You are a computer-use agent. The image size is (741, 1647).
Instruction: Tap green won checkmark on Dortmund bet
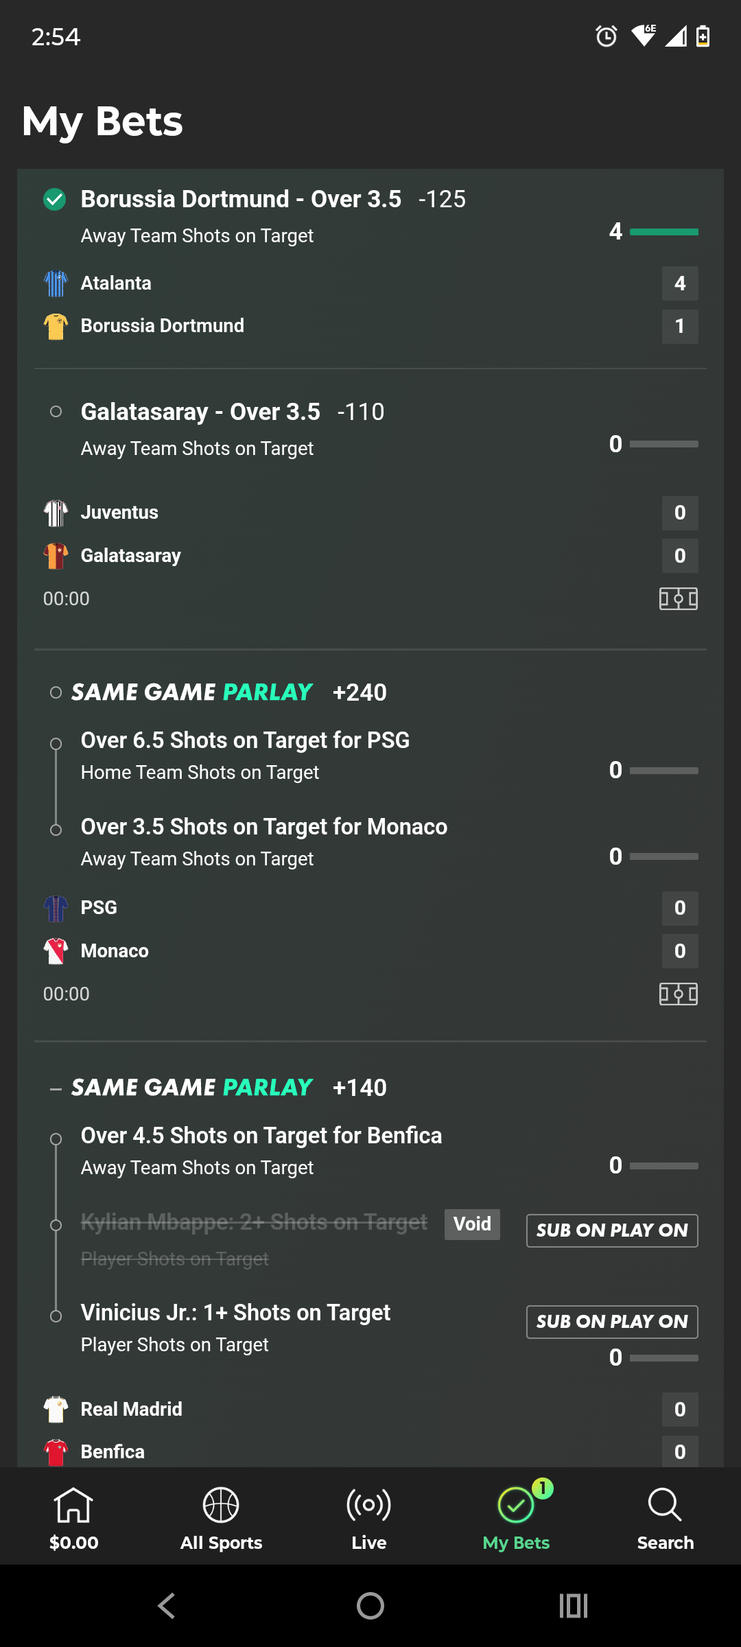(55, 200)
